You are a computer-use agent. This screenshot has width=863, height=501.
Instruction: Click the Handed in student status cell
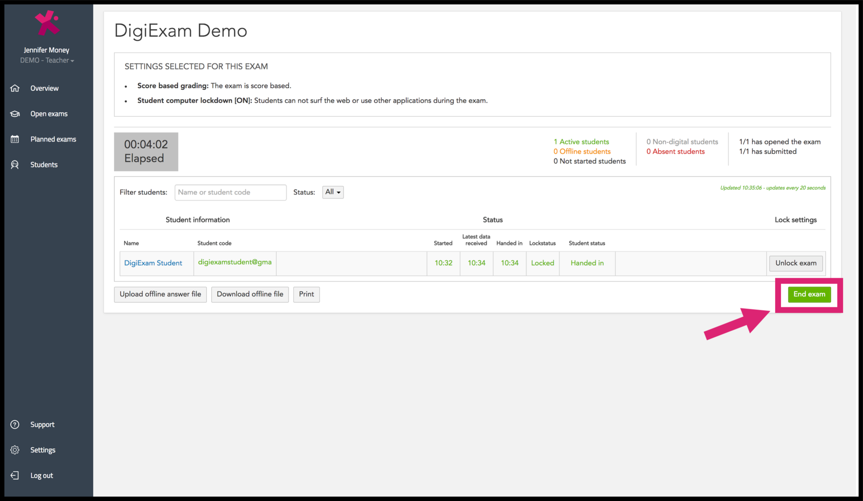(x=587, y=263)
